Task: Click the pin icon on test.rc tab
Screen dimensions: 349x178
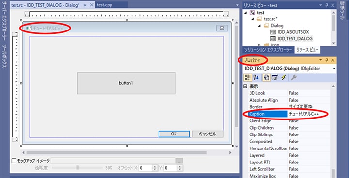Action: (85, 5)
